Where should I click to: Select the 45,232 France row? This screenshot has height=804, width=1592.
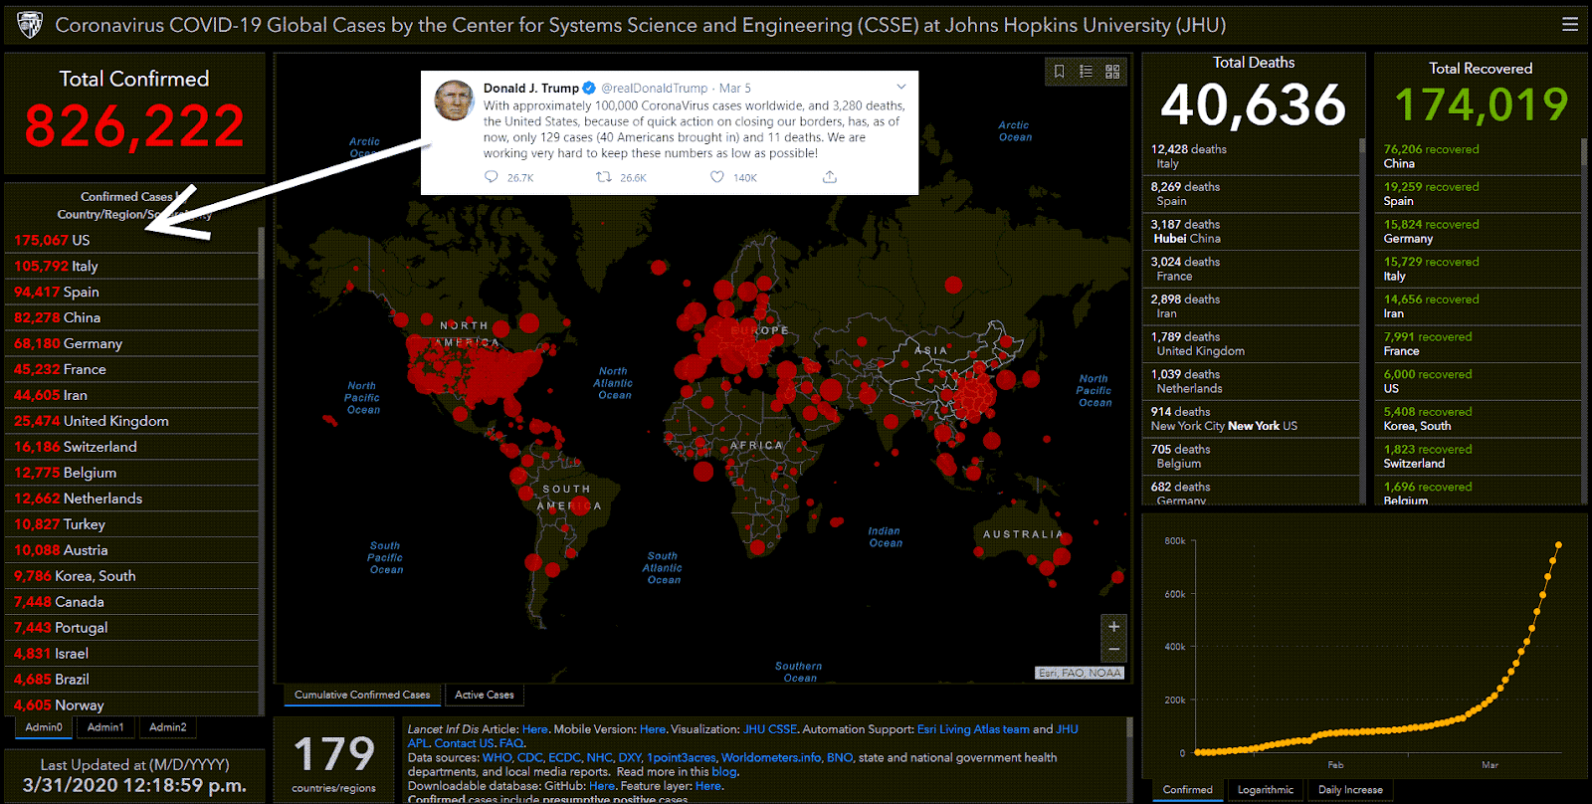(131, 369)
